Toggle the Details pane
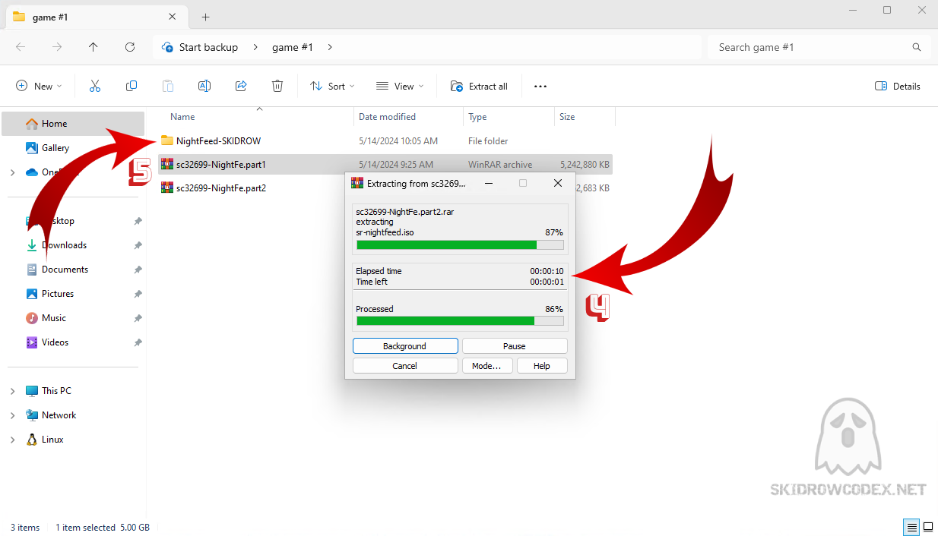This screenshot has width=938, height=536. (898, 87)
